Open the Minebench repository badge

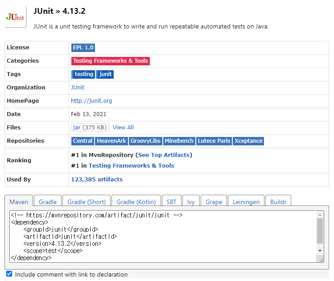coord(179,141)
